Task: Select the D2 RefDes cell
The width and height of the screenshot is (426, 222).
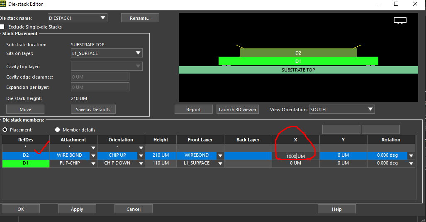Action: (x=26, y=155)
